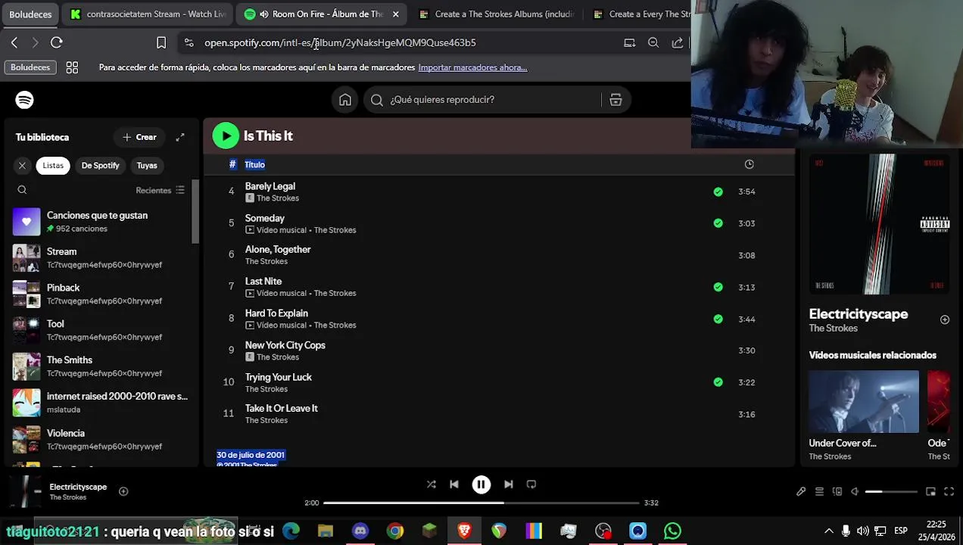
Task: Open the miniplayer icon
Action: point(931,492)
